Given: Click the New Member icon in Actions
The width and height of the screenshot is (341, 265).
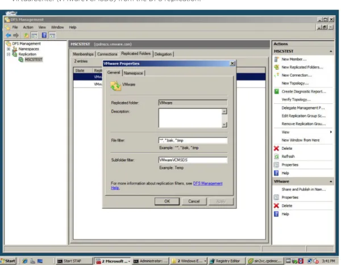Looking at the screenshot, I should pos(276,59).
